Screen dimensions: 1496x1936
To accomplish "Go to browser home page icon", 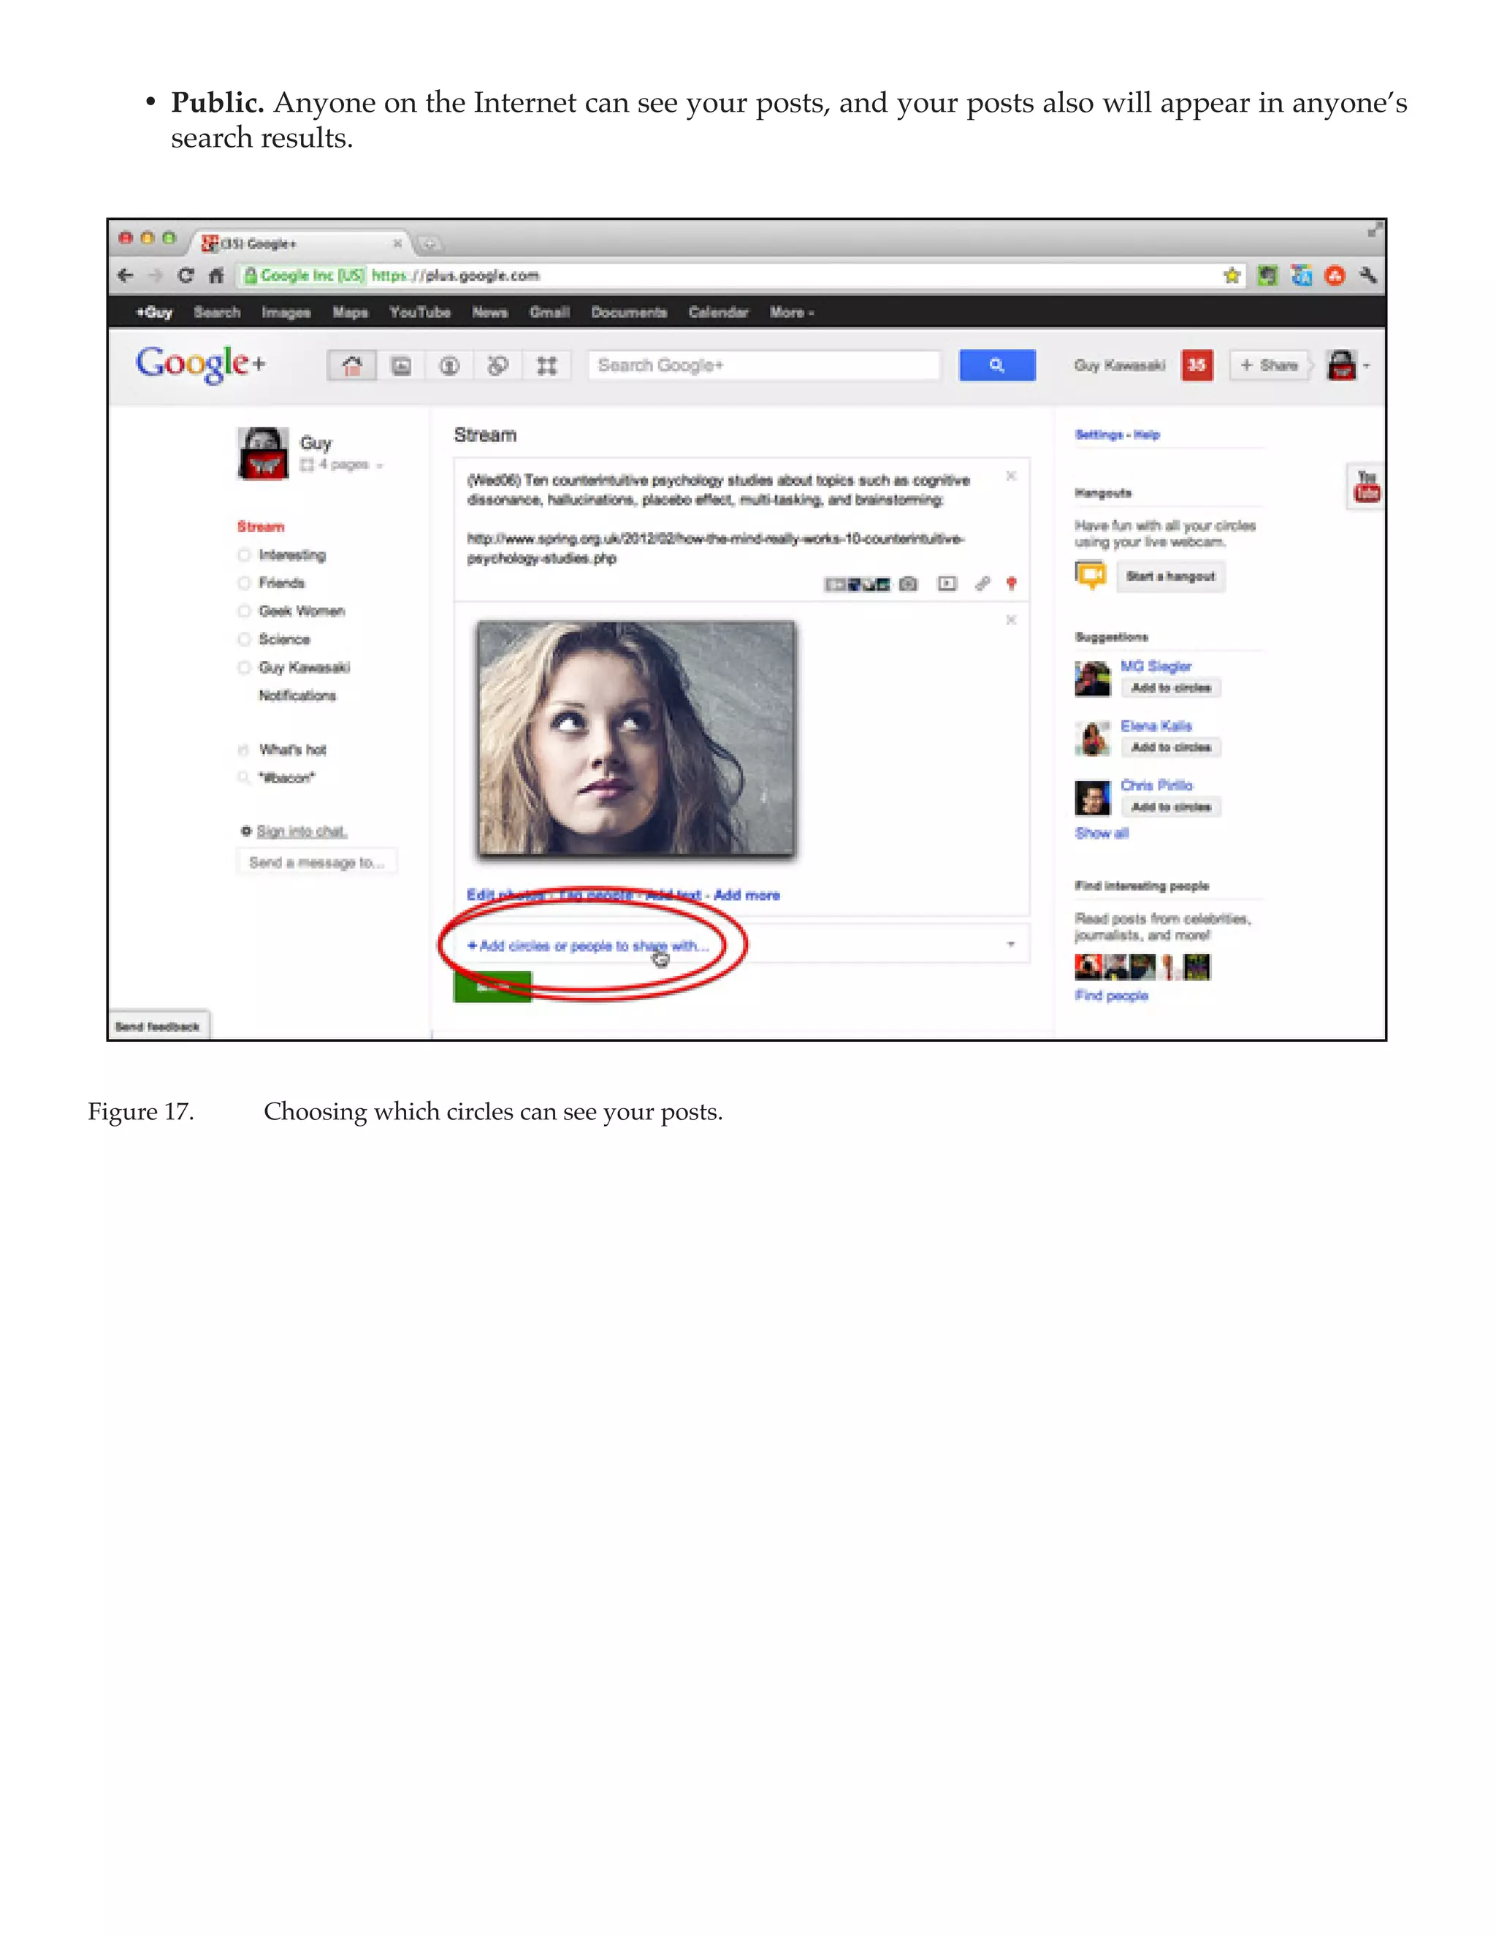I will point(216,275).
